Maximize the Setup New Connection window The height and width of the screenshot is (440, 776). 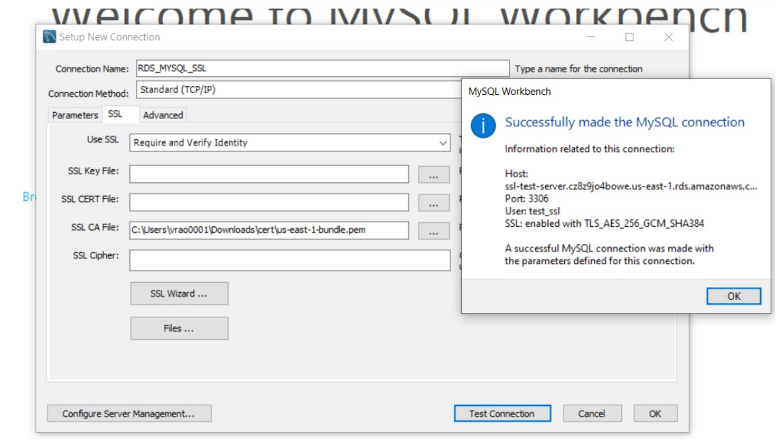point(629,37)
